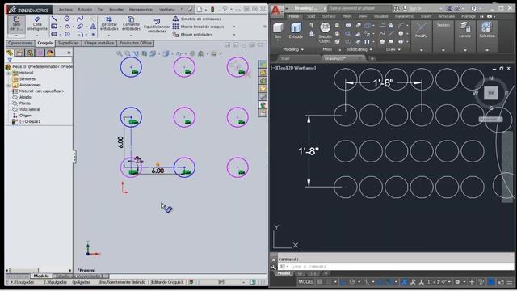Click the Salir del croquis exit sketch button
The height and width of the screenshot is (291, 517).
coord(16,23)
